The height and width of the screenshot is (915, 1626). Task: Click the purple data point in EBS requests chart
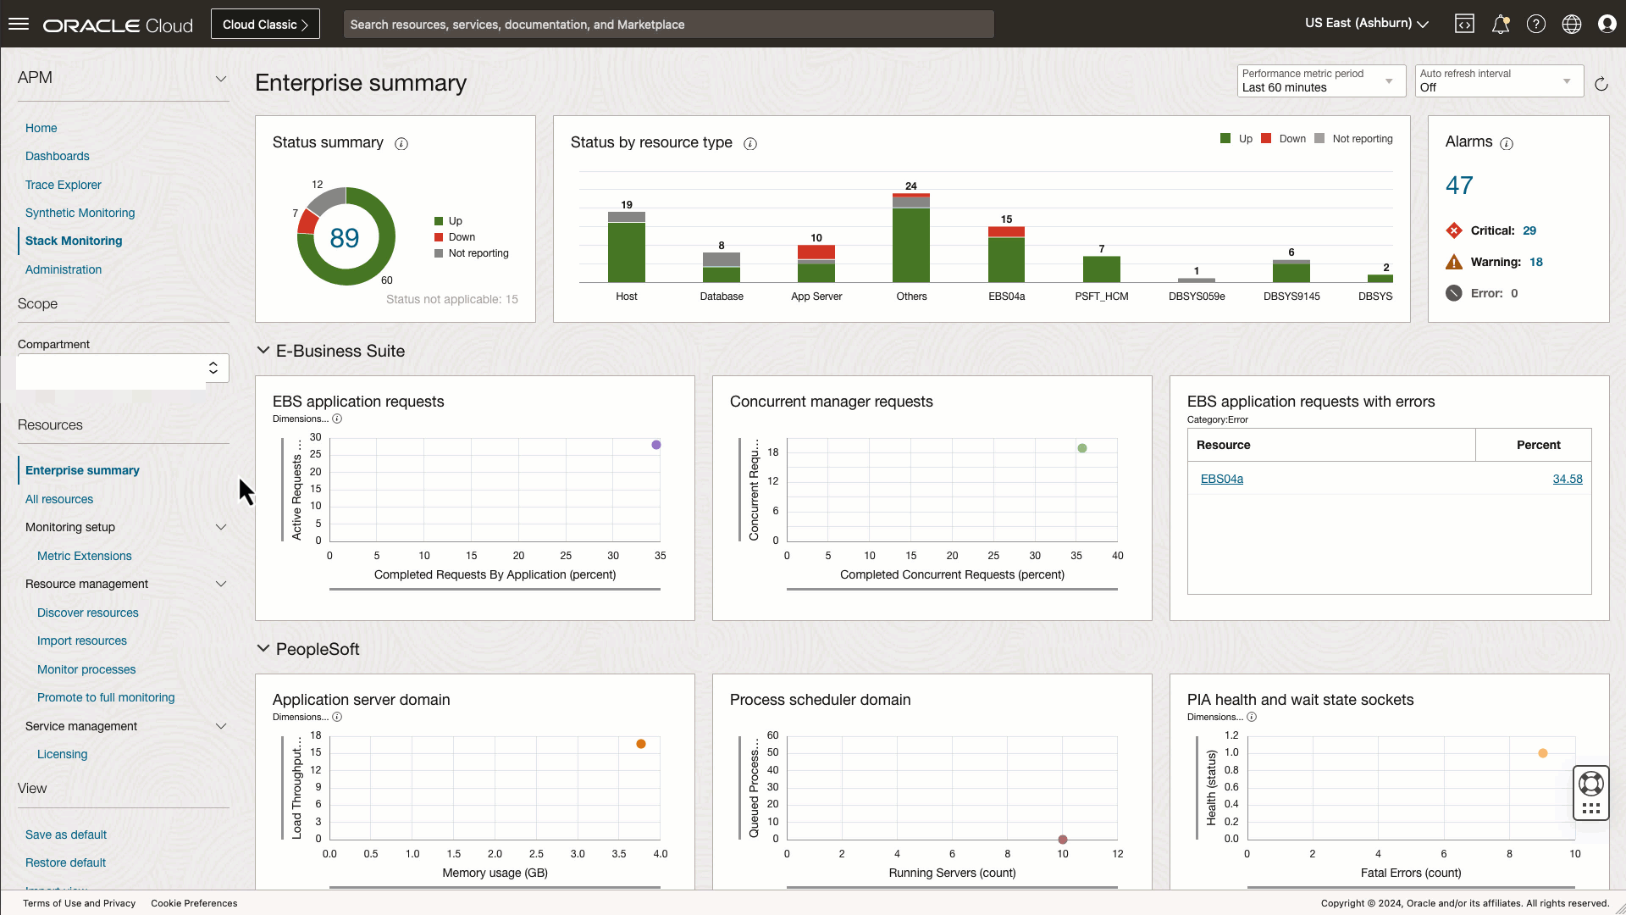pyautogui.click(x=656, y=445)
